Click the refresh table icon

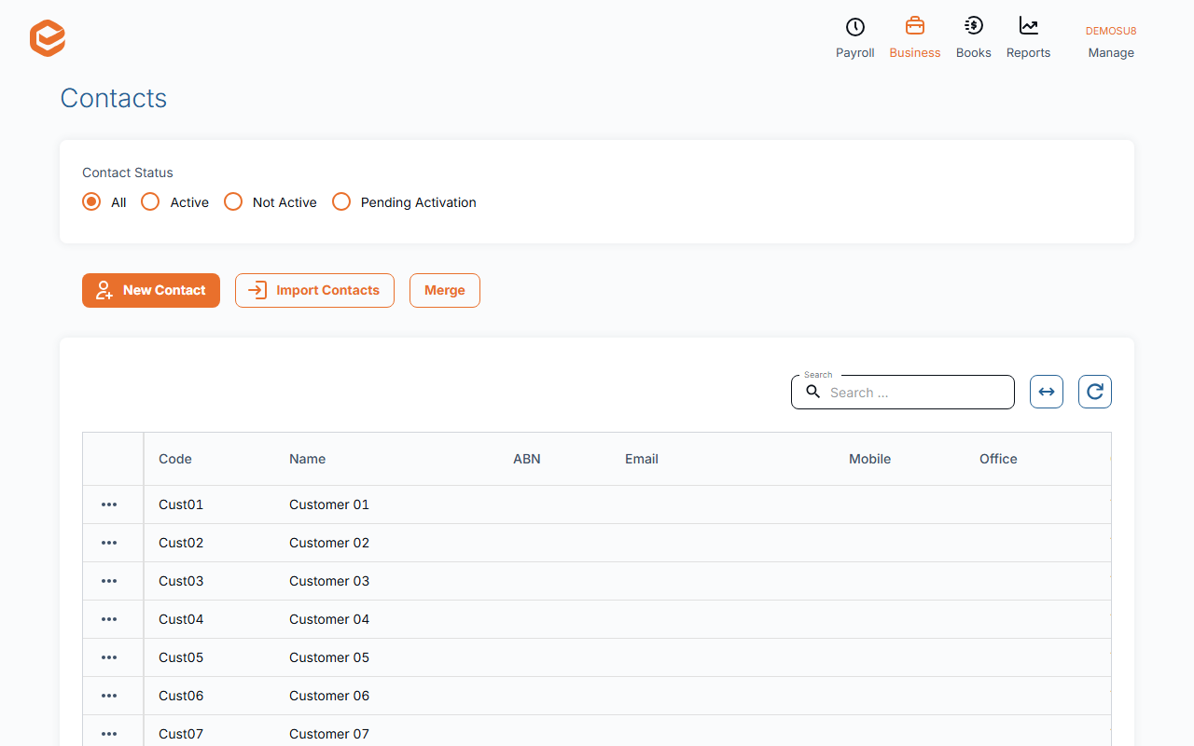point(1095,392)
